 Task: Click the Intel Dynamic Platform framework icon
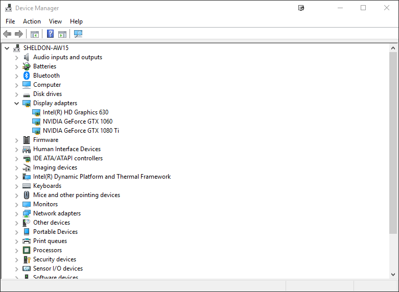pyautogui.click(x=27, y=177)
